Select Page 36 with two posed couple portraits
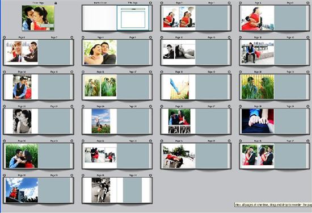 [x=258, y=156]
